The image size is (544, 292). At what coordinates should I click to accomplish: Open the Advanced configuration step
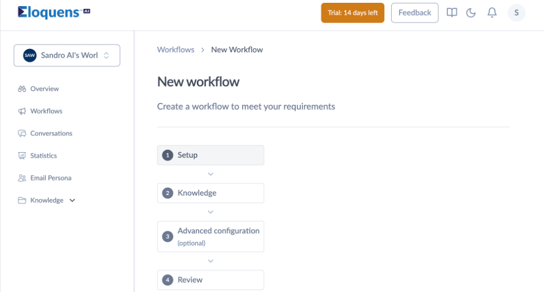pyautogui.click(x=210, y=237)
